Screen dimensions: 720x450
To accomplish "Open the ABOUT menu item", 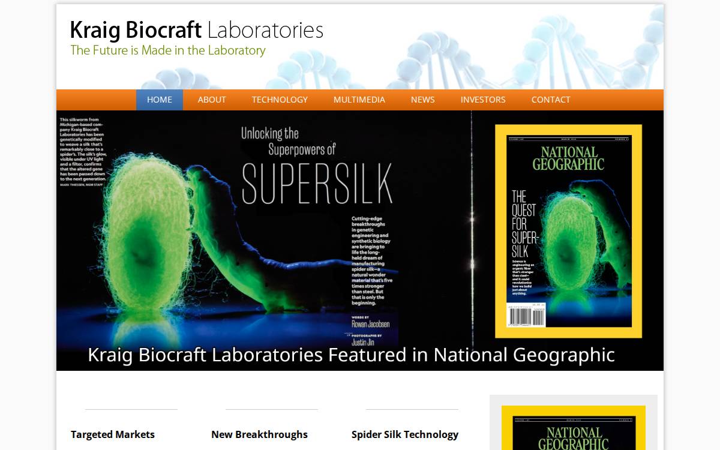I will (x=212, y=100).
